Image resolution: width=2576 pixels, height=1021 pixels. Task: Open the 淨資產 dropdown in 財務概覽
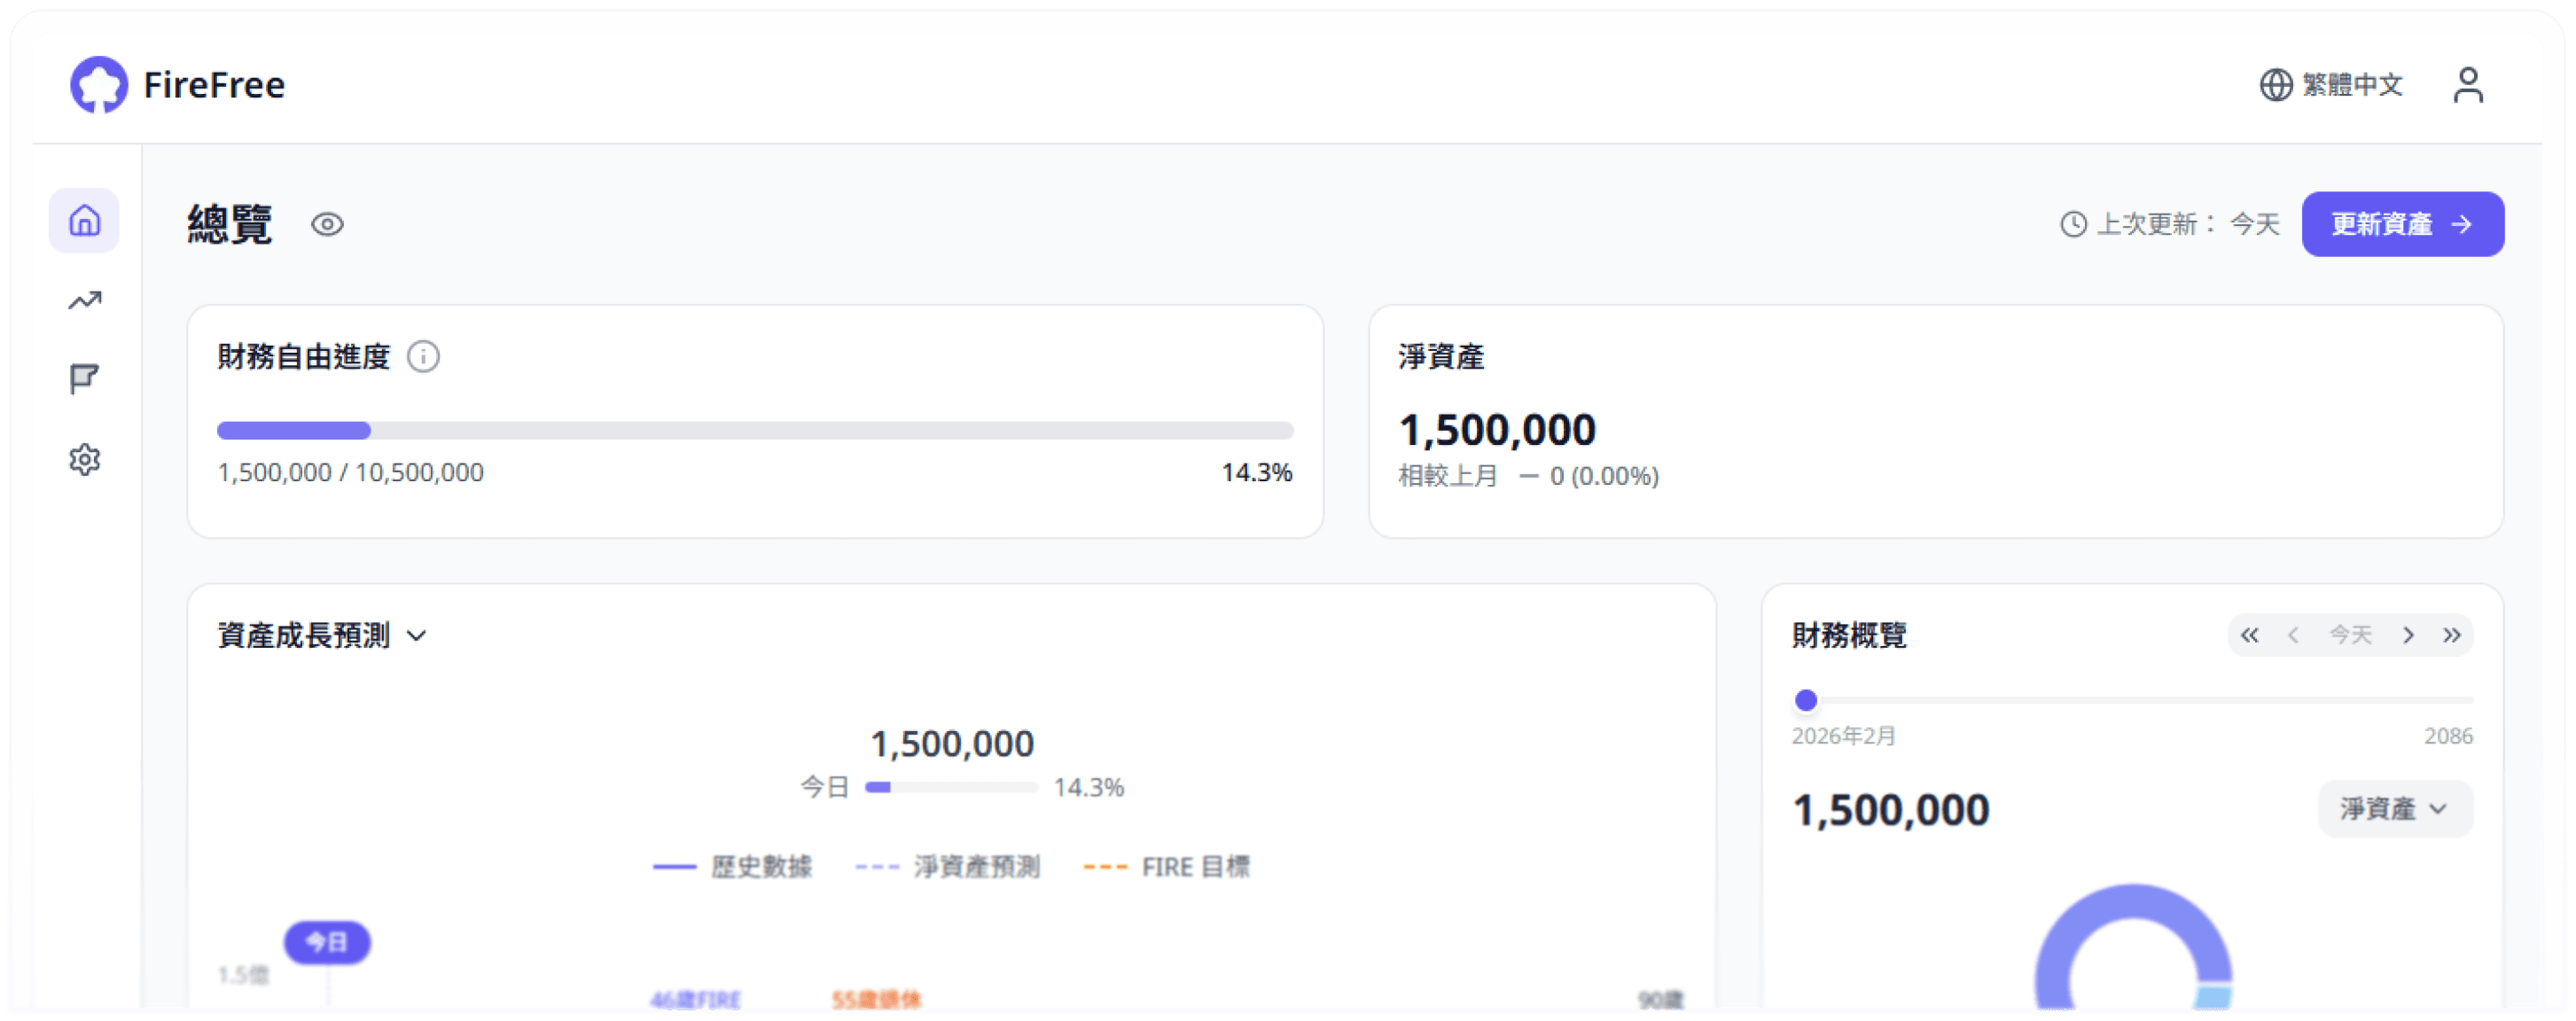click(x=2394, y=809)
